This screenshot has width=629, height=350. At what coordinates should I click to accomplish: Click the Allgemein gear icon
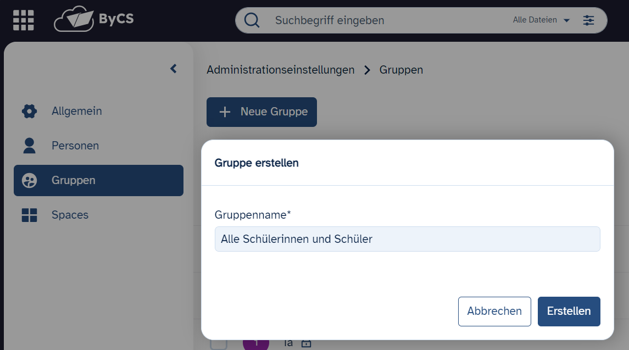tap(29, 111)
